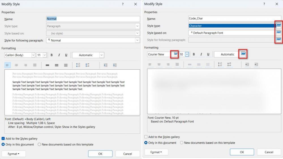Screen dimensions: 283x159
Task: Open Format menu in the Normal style dialog
Action: click(14, 154)
